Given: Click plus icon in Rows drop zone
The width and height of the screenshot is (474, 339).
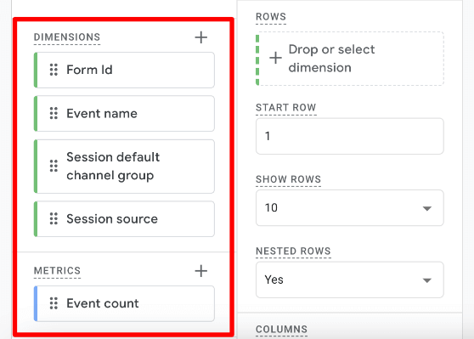Looking at the screenshot, I should click(275, 58).
